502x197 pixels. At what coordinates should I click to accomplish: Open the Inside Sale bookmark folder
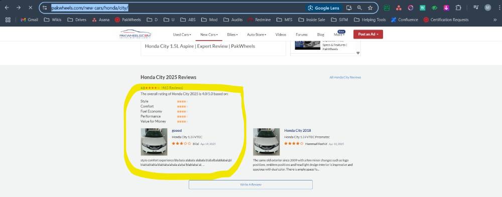pyautogui.click(x=312, y=20)
